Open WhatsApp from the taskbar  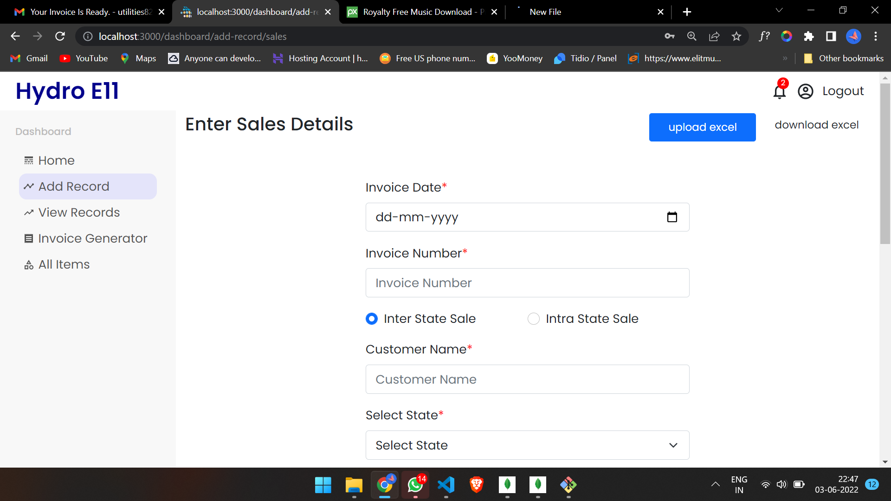415,485
